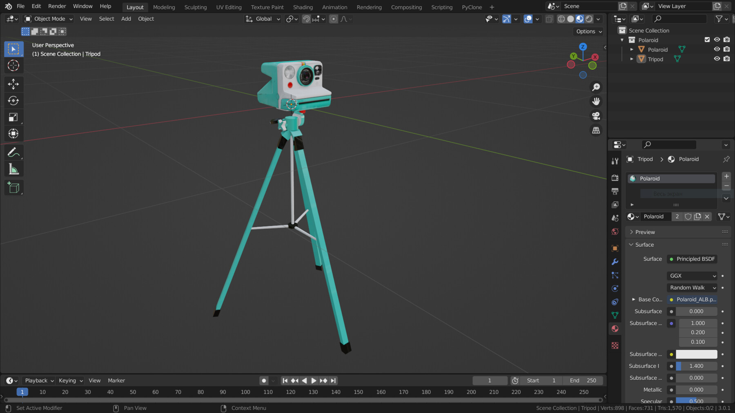Enable proportional editing toggle

(333, 19)
